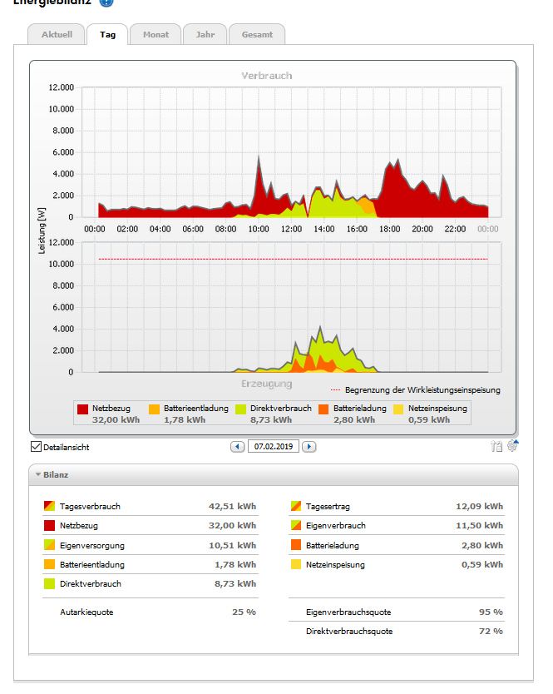Screen dimensions: 553x694
Task: Click the Tagesertrag icon in Bilanz
Action: 296,506
